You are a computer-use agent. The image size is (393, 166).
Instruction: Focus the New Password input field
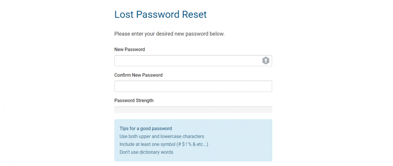pyautogui.click(x=193, y=61)
